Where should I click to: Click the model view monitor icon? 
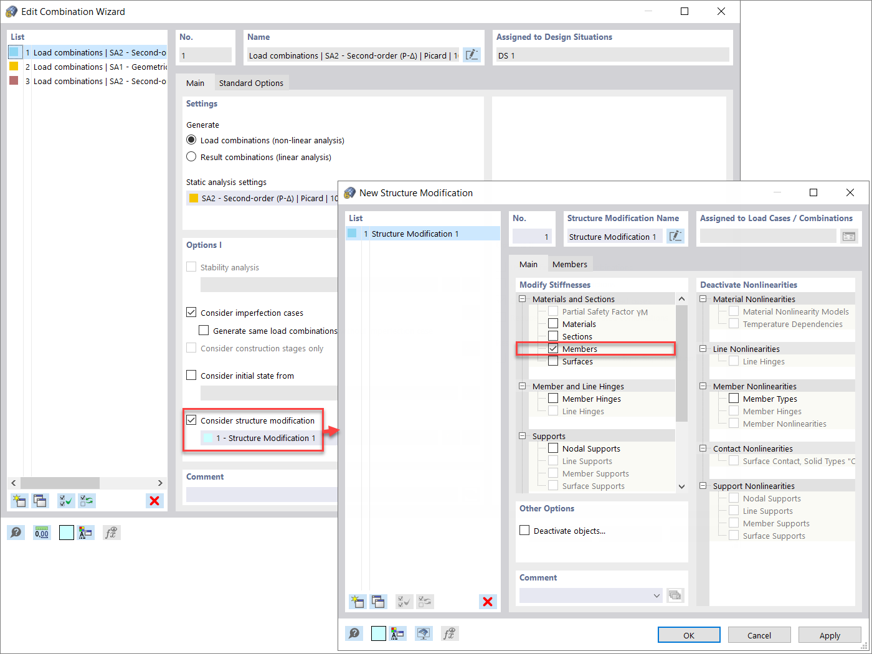424,633
